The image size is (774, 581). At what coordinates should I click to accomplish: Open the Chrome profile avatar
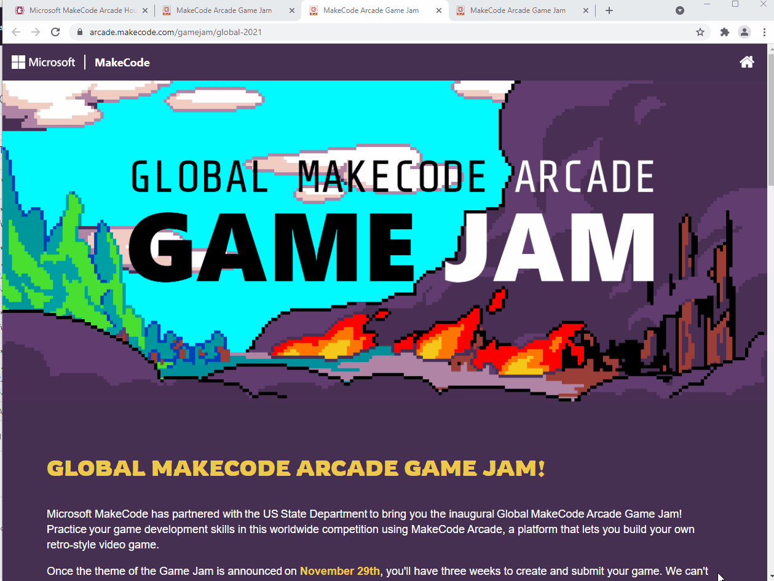coord(744,32)
